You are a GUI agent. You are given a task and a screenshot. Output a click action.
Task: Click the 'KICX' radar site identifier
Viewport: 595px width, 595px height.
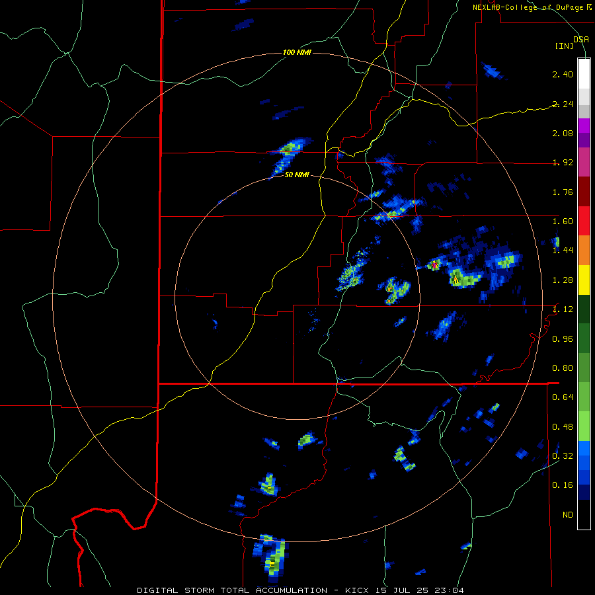[358, 590]
